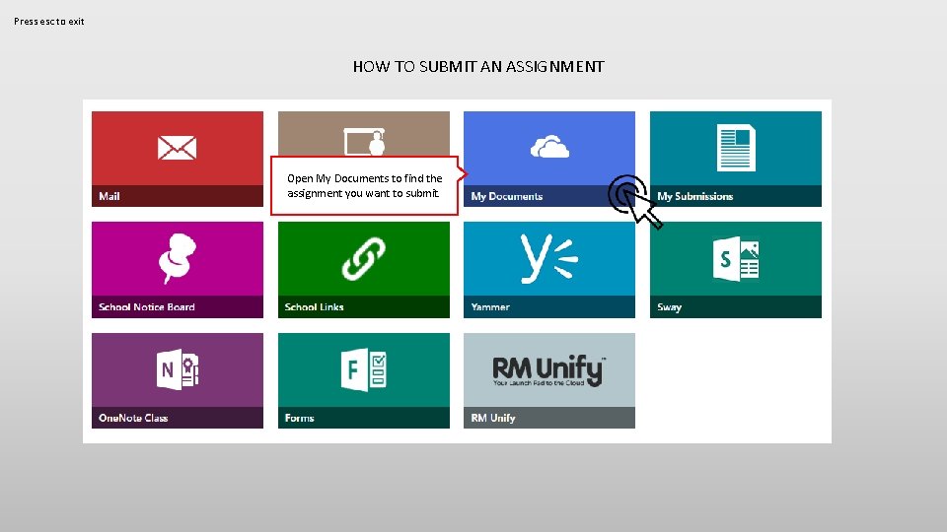Launch the Yammer logo icon
The height and width of the screenshot is (532, 947).
click(549, 259)
